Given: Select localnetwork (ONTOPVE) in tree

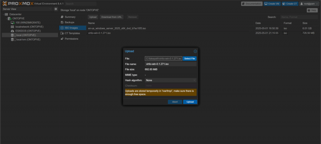Looking at the screenshot, I should pyautogui.click(x=30, y=27).
